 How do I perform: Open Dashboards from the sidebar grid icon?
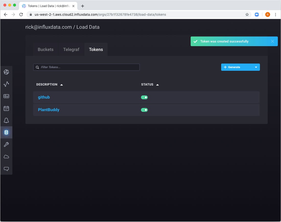pyautogui.click(x=6, y=96)
